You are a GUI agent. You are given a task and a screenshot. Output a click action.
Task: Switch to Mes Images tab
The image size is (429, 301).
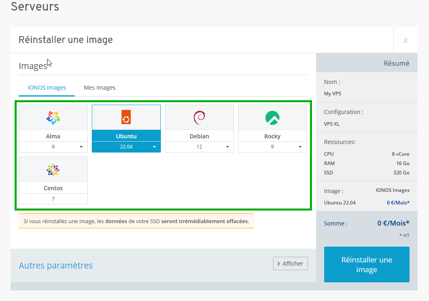[x=100, y=88]
